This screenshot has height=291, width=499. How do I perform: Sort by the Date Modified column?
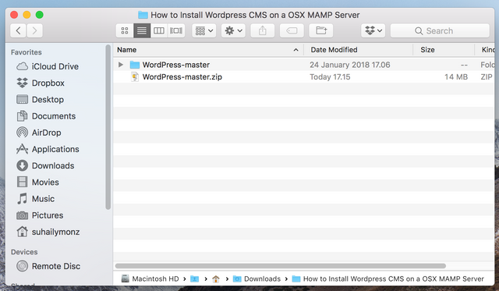(x=359, y=50)
